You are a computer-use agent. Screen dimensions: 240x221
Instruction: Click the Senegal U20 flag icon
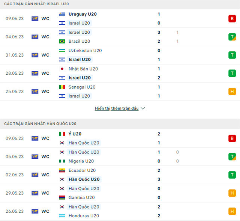click(62, 87)
